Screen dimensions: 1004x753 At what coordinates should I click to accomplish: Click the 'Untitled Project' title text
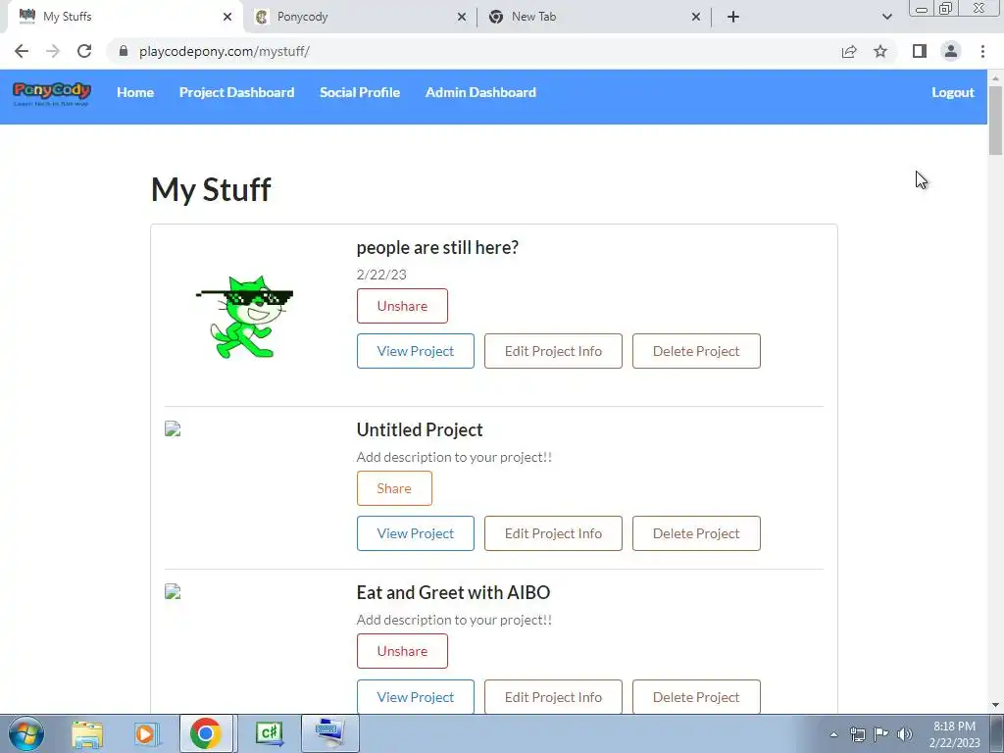(420, 429)
